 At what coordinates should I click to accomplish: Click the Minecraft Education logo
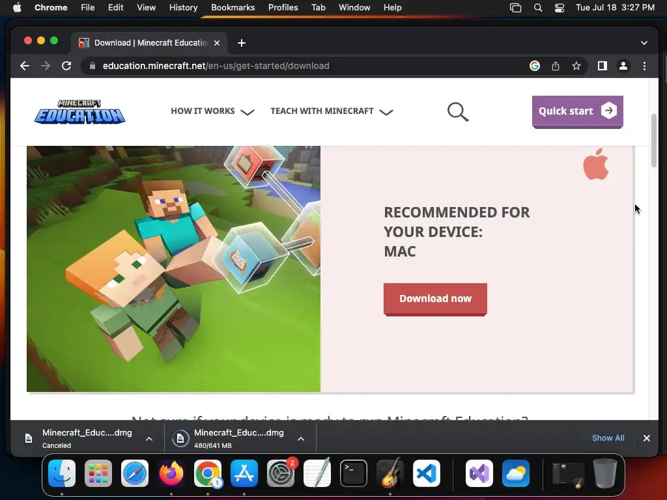[80, 111]
